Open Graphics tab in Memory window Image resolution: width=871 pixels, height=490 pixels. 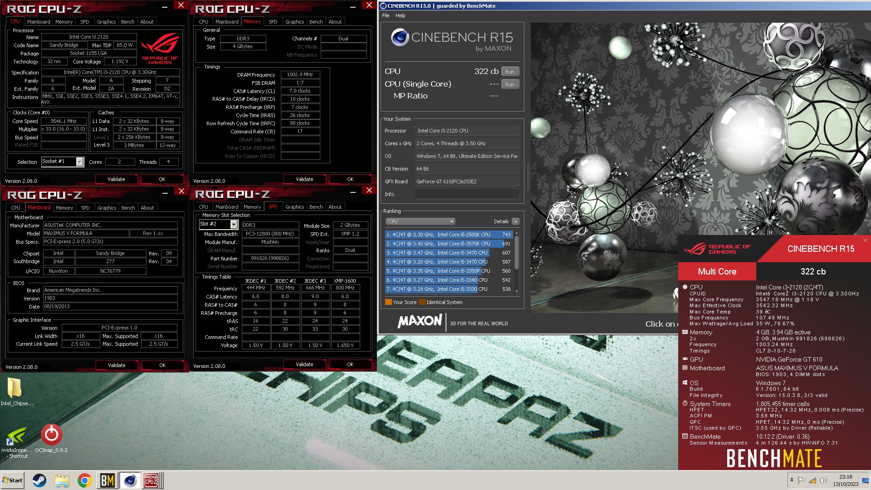[294, 22]
